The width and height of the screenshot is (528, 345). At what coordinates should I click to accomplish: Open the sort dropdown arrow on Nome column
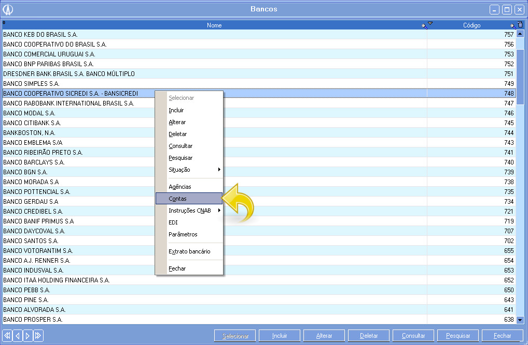point(430,23)
